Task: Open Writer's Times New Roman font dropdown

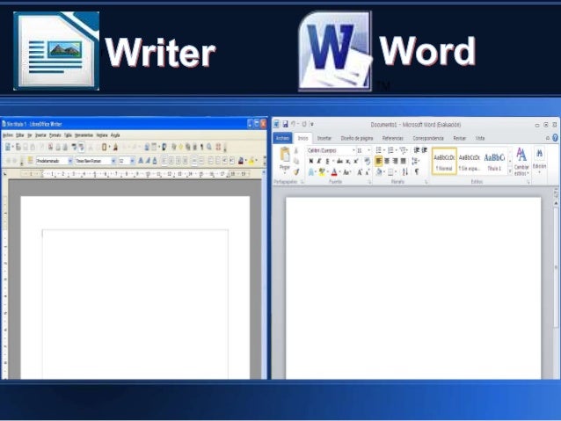Action: point(113,161)
